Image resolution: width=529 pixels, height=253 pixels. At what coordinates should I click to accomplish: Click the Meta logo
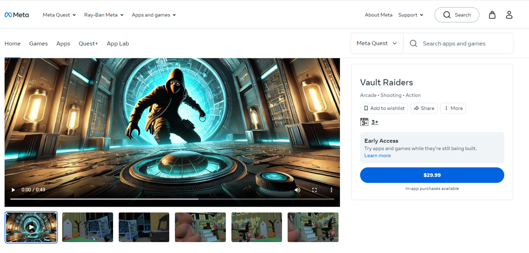click(x=17, y=15)
